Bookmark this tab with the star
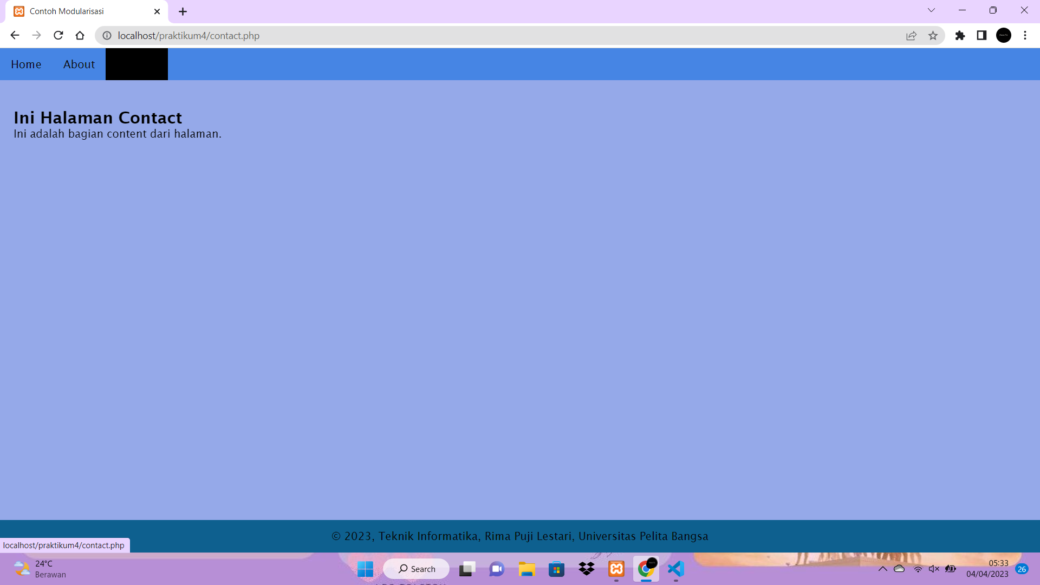Screen dimensions: 1040x585 [x=933, y=35]
